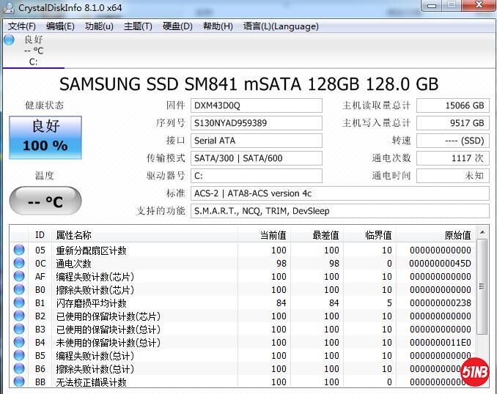This screenshot has width=497, height=394.
Task: Click the attribute list vertical scrollbar
Action: 482,308
